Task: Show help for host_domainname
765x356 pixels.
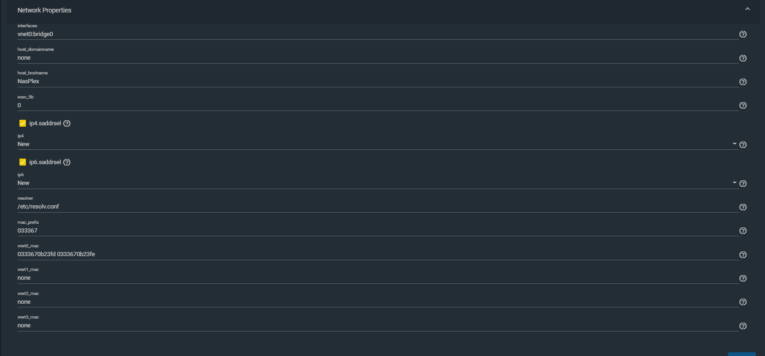Action: (x=743, y=58)
